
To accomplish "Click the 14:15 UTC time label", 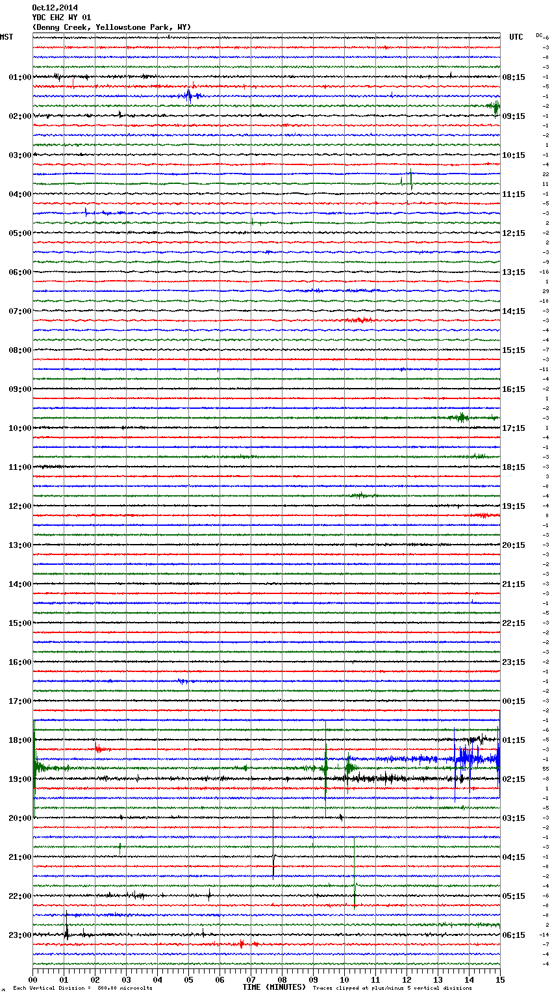I will (x=514, y=311).
